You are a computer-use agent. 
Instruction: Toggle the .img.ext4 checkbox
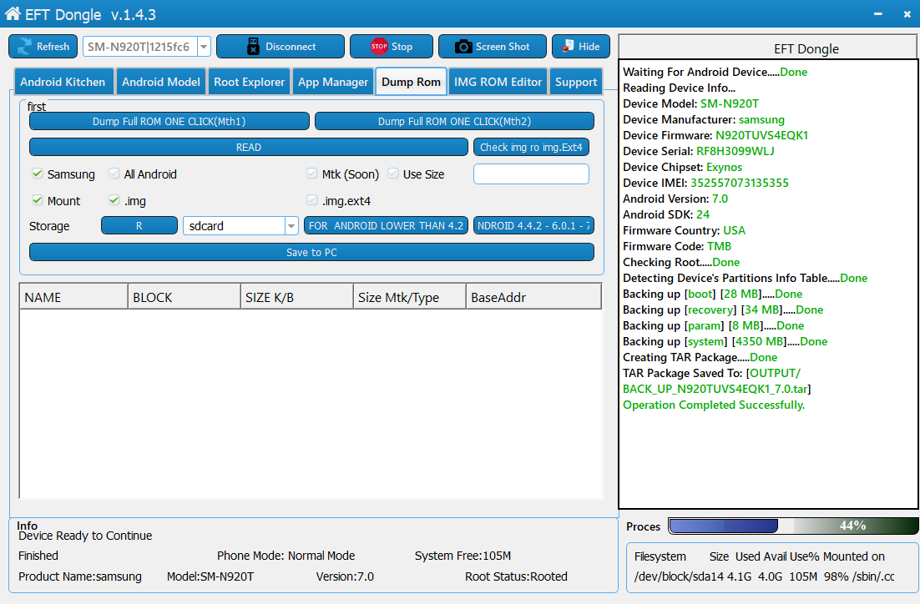click(x=312, y=200)
